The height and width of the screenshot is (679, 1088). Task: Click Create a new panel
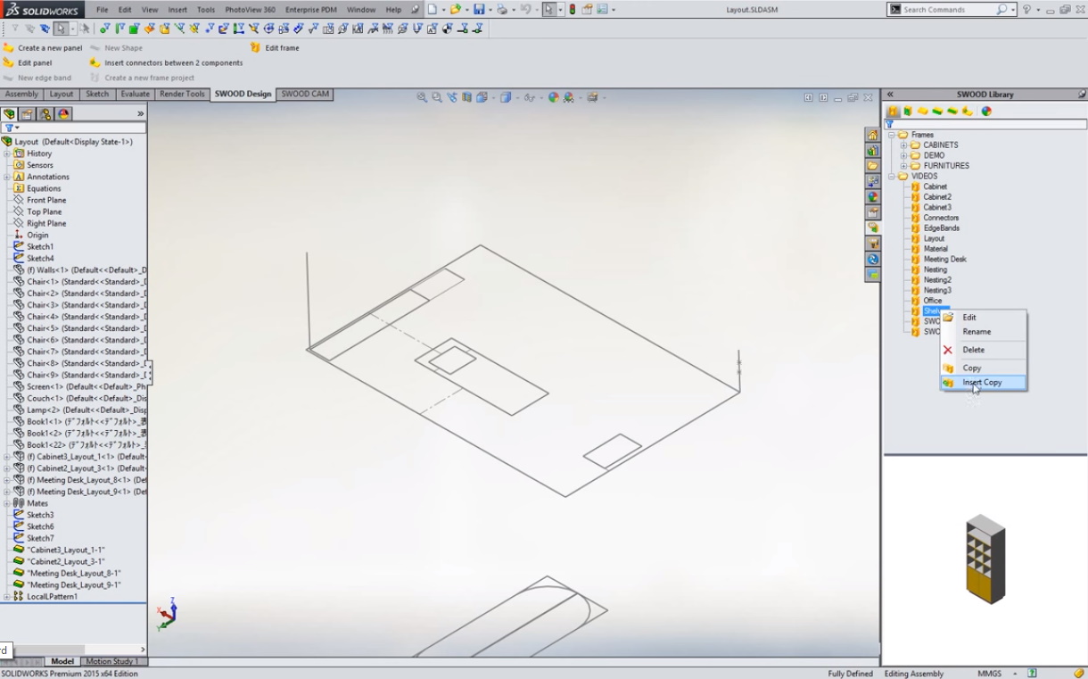click(49, 48)
